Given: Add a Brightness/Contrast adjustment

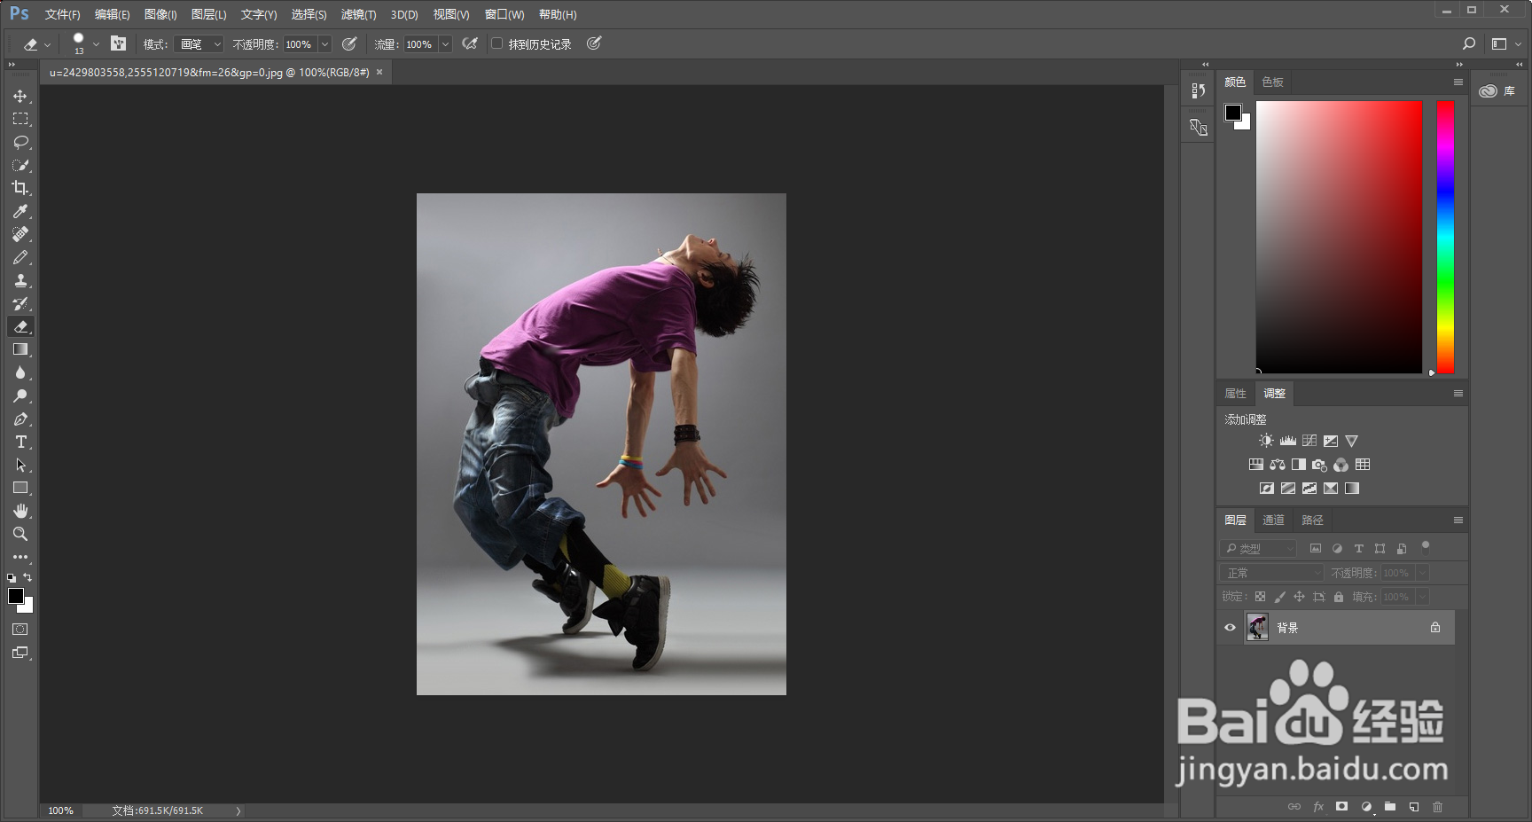Looking at the screenshot, I should [1266, 441].
